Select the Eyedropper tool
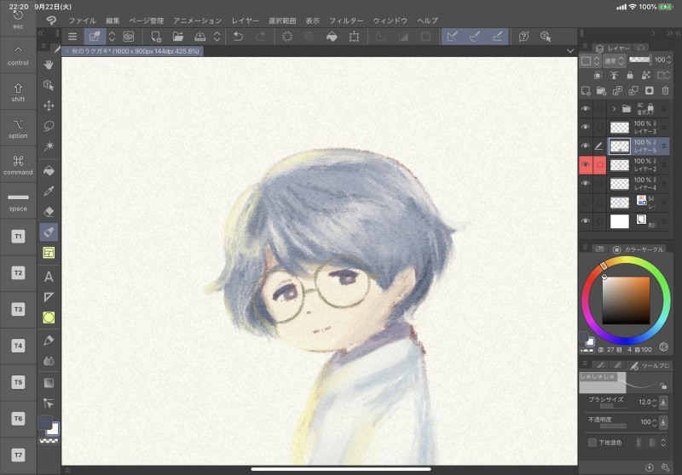Viewport: 682px width, 475px height. point(49,191)
